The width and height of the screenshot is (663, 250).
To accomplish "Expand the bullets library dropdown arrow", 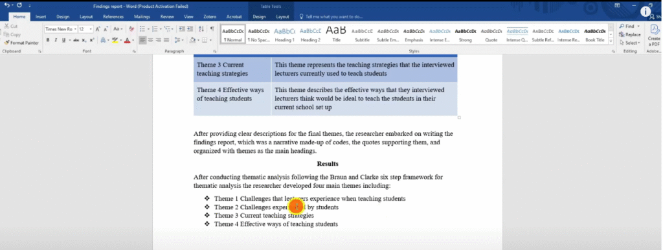I will (148, 29).
